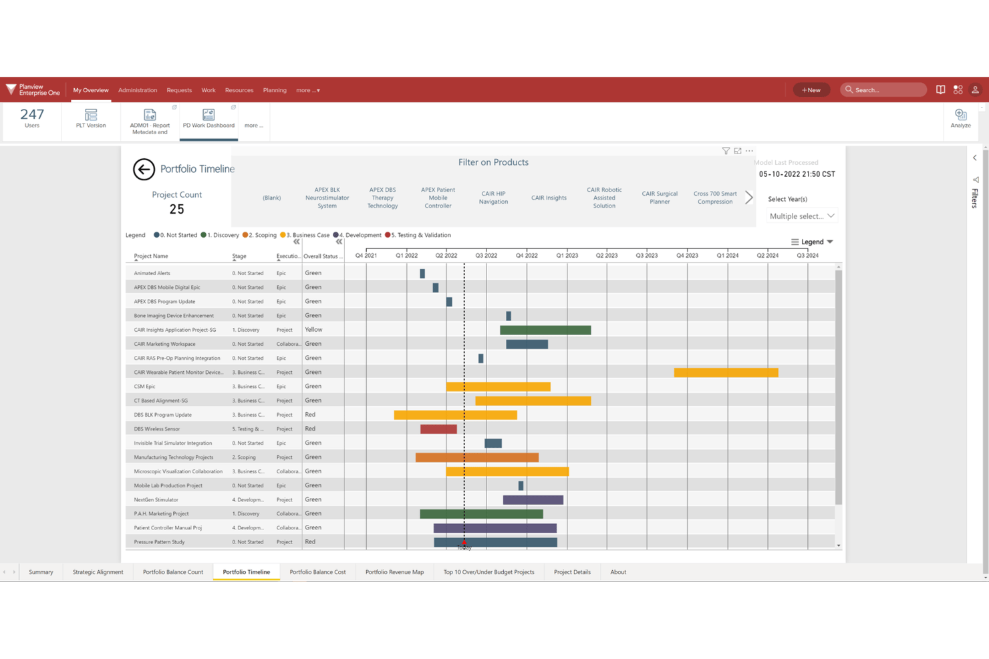Switch to Summary tab

coord(41,572)
